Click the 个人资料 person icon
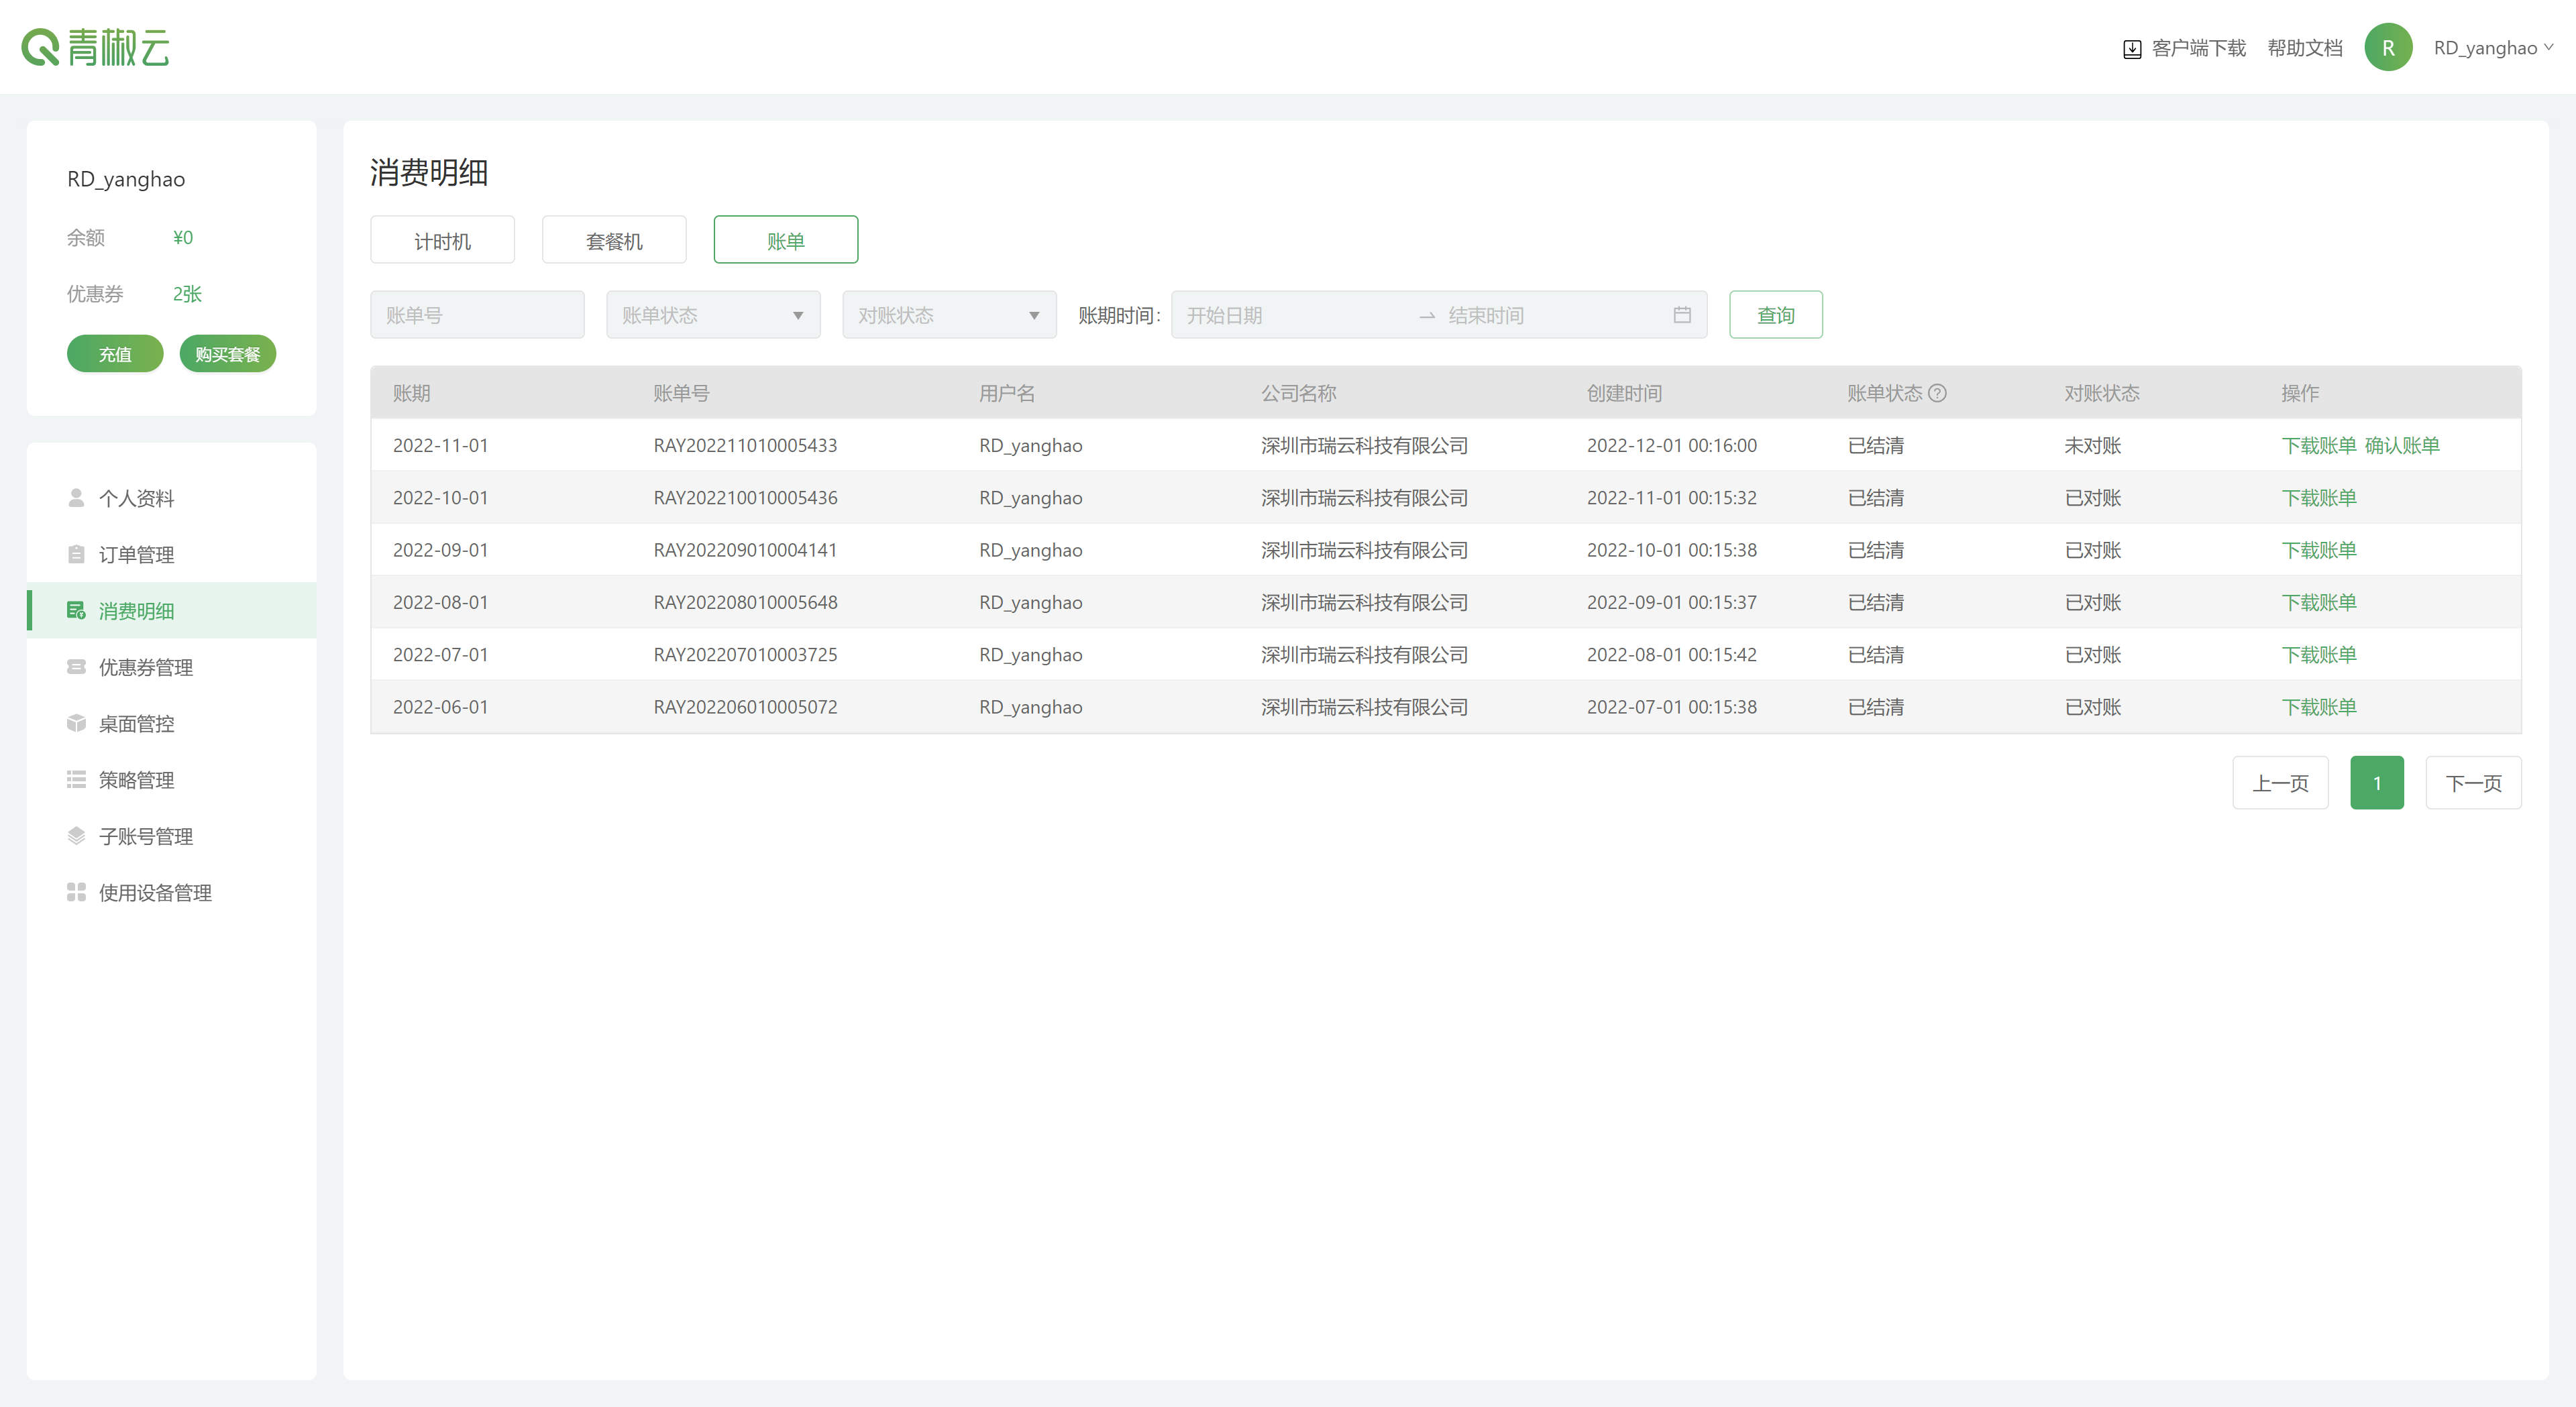 click(x=76, y=498)
